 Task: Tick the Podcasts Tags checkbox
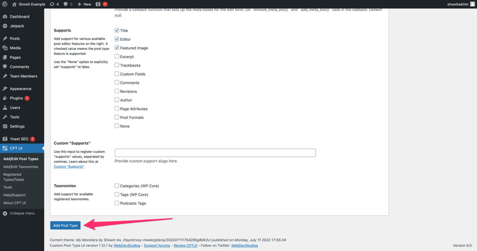tap(117, 203)
